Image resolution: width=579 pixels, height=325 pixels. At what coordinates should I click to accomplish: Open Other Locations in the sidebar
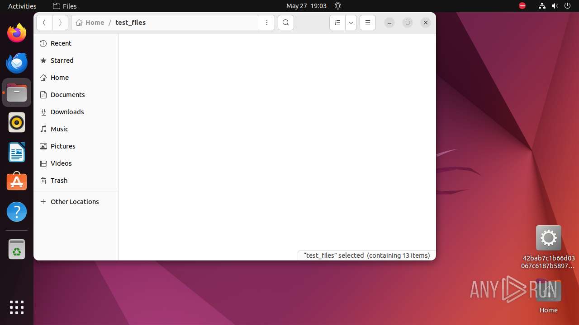click(76, 202)
